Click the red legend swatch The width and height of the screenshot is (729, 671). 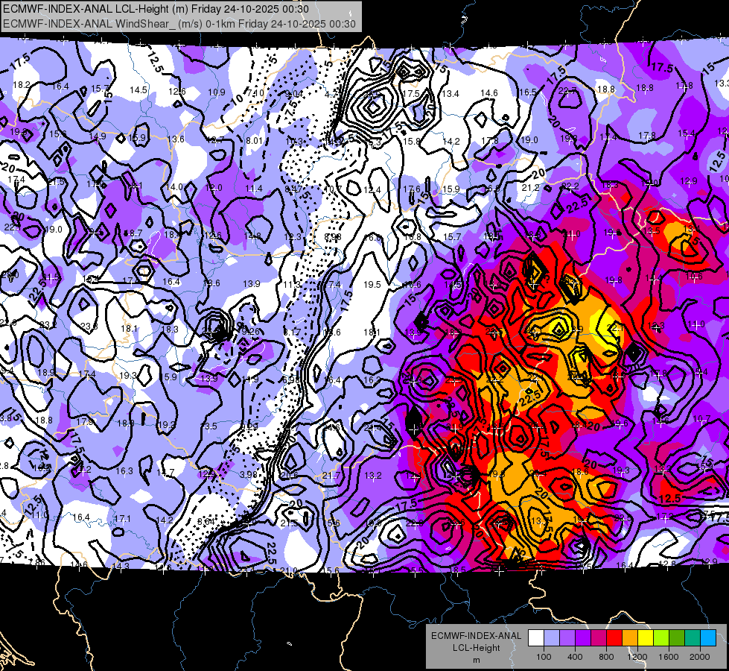click(614, 637)
